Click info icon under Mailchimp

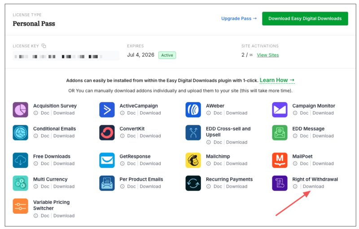coord(209,164)
